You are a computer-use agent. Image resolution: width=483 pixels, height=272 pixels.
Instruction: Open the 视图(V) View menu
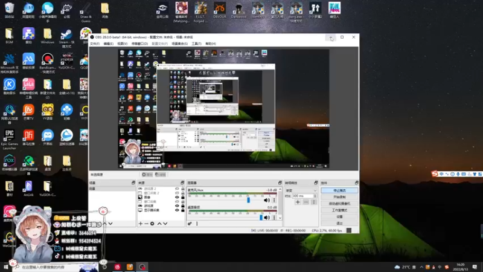coord(123,44)
